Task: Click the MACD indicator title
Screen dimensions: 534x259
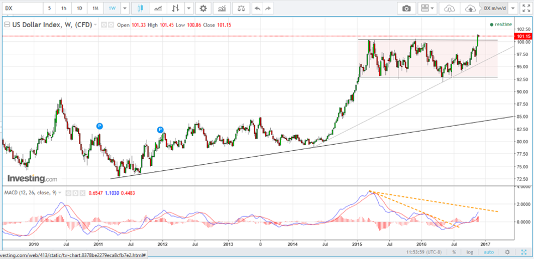Action: click(x=30, y=193)
